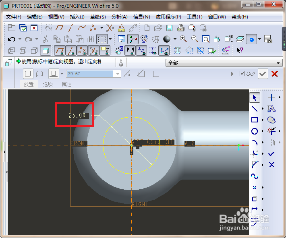286x238 pixels.
Task: Accept the feature with the check button
Action: [x=263, y=74]
